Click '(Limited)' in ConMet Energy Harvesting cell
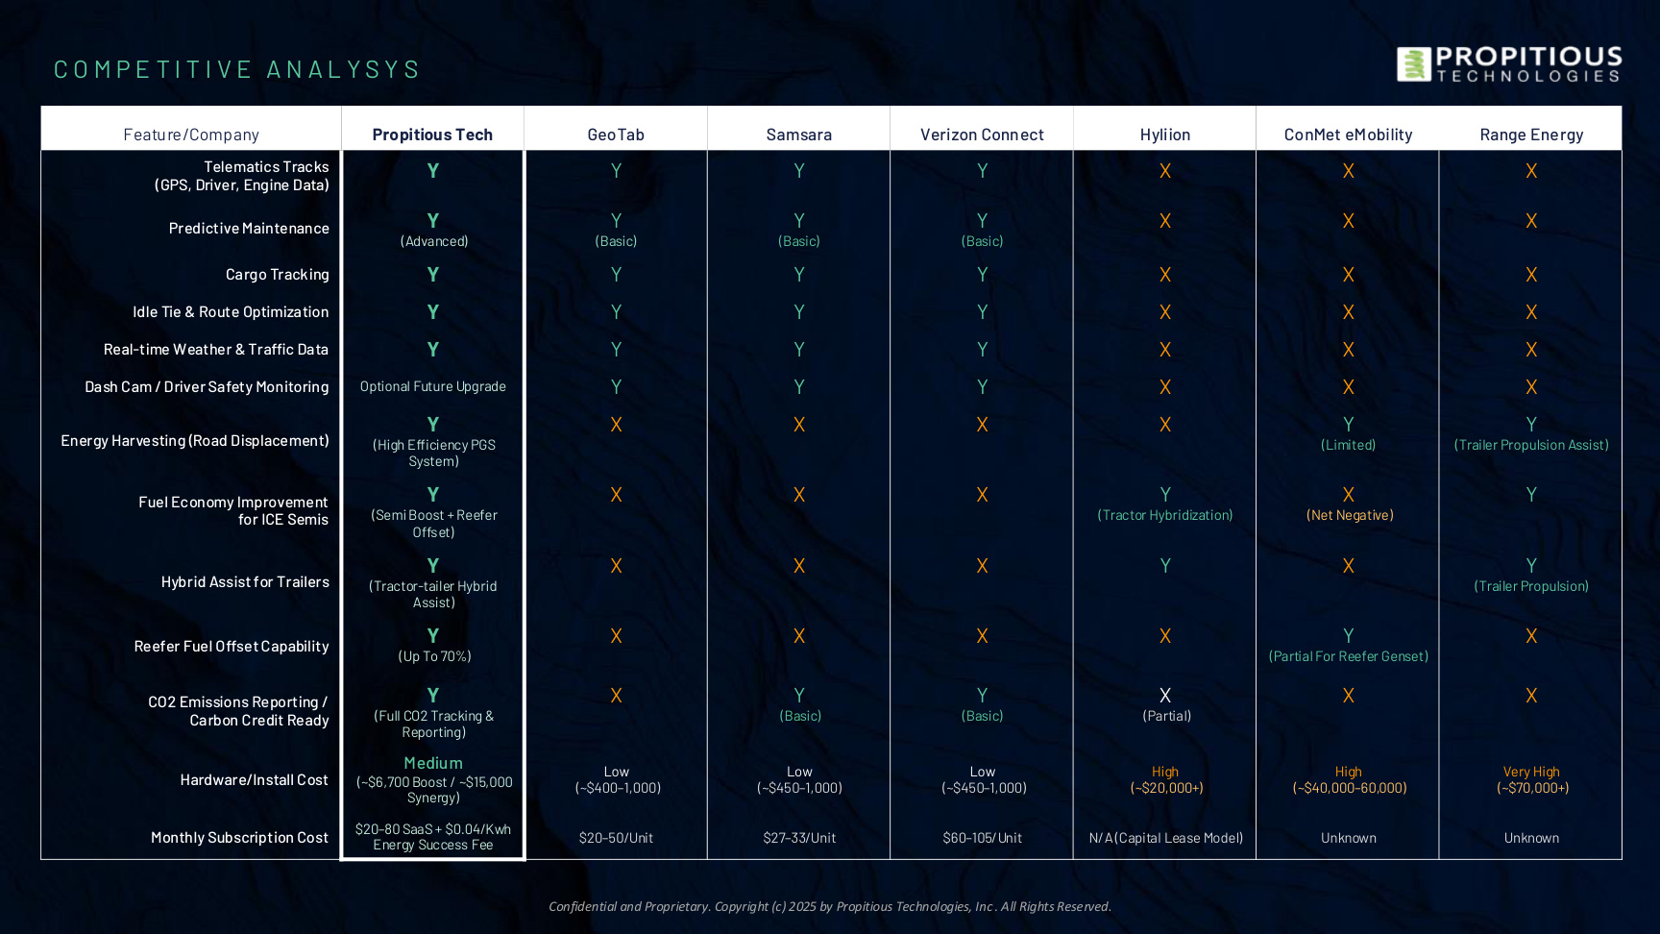 (1348, 445)
